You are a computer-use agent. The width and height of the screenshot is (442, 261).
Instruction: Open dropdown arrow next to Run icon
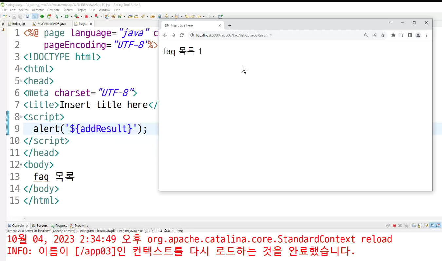click(71, 16)
